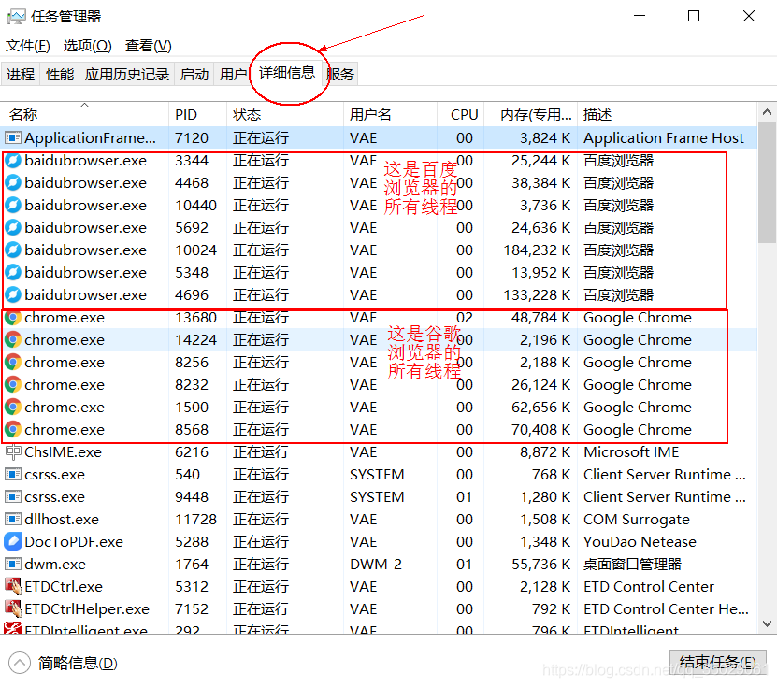This screenshot has width=777, height=687.
Task: Click icon of ApplicationFrameHost process row
Action: [x=13, y=137]
